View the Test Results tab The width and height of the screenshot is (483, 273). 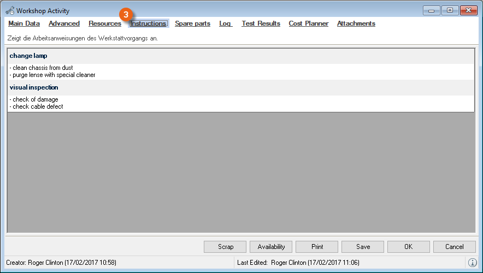(261, 23)
